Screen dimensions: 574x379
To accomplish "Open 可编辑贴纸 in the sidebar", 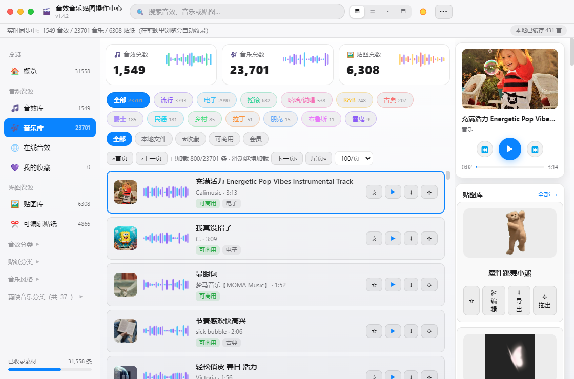I will coord(50,224).
